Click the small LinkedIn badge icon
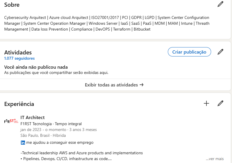Image resolution: width=232 pixels, height=163 pixels. (23, 143)
